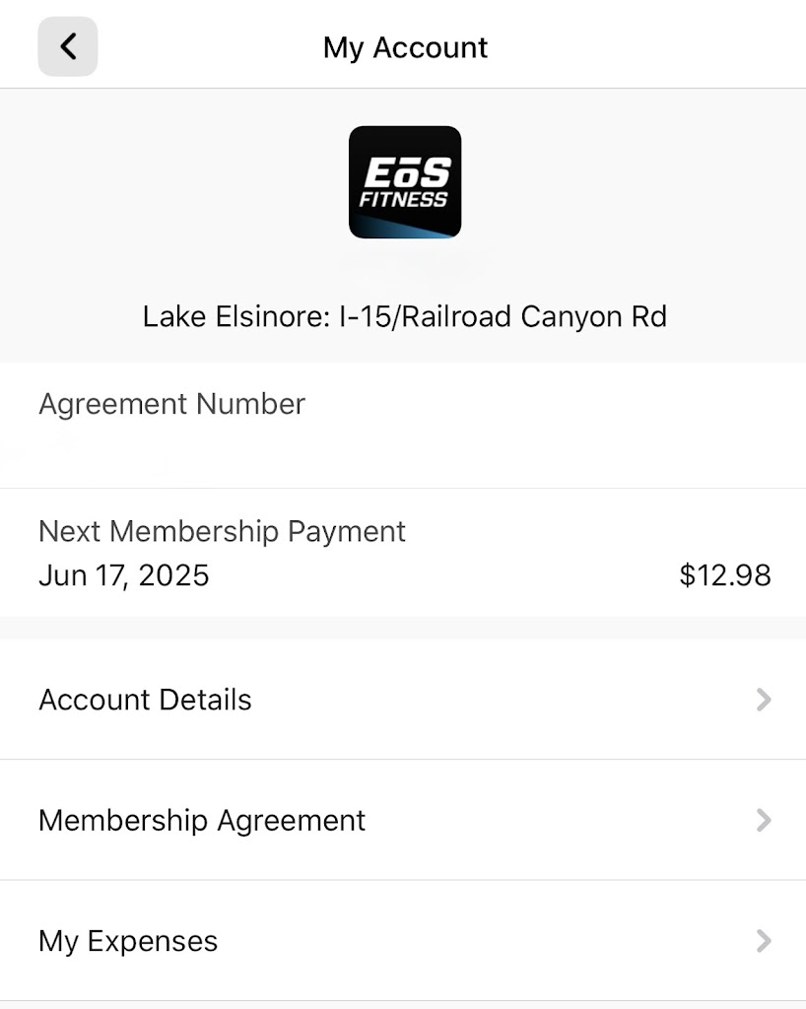The height and width of the screenshot is (1009, 806).
Task: Click the My Account page title
Action: 405,47
